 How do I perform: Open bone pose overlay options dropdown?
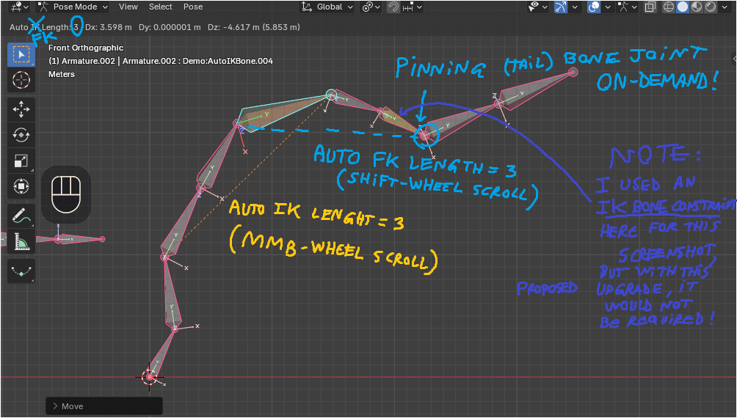click(x=628, y=7)
